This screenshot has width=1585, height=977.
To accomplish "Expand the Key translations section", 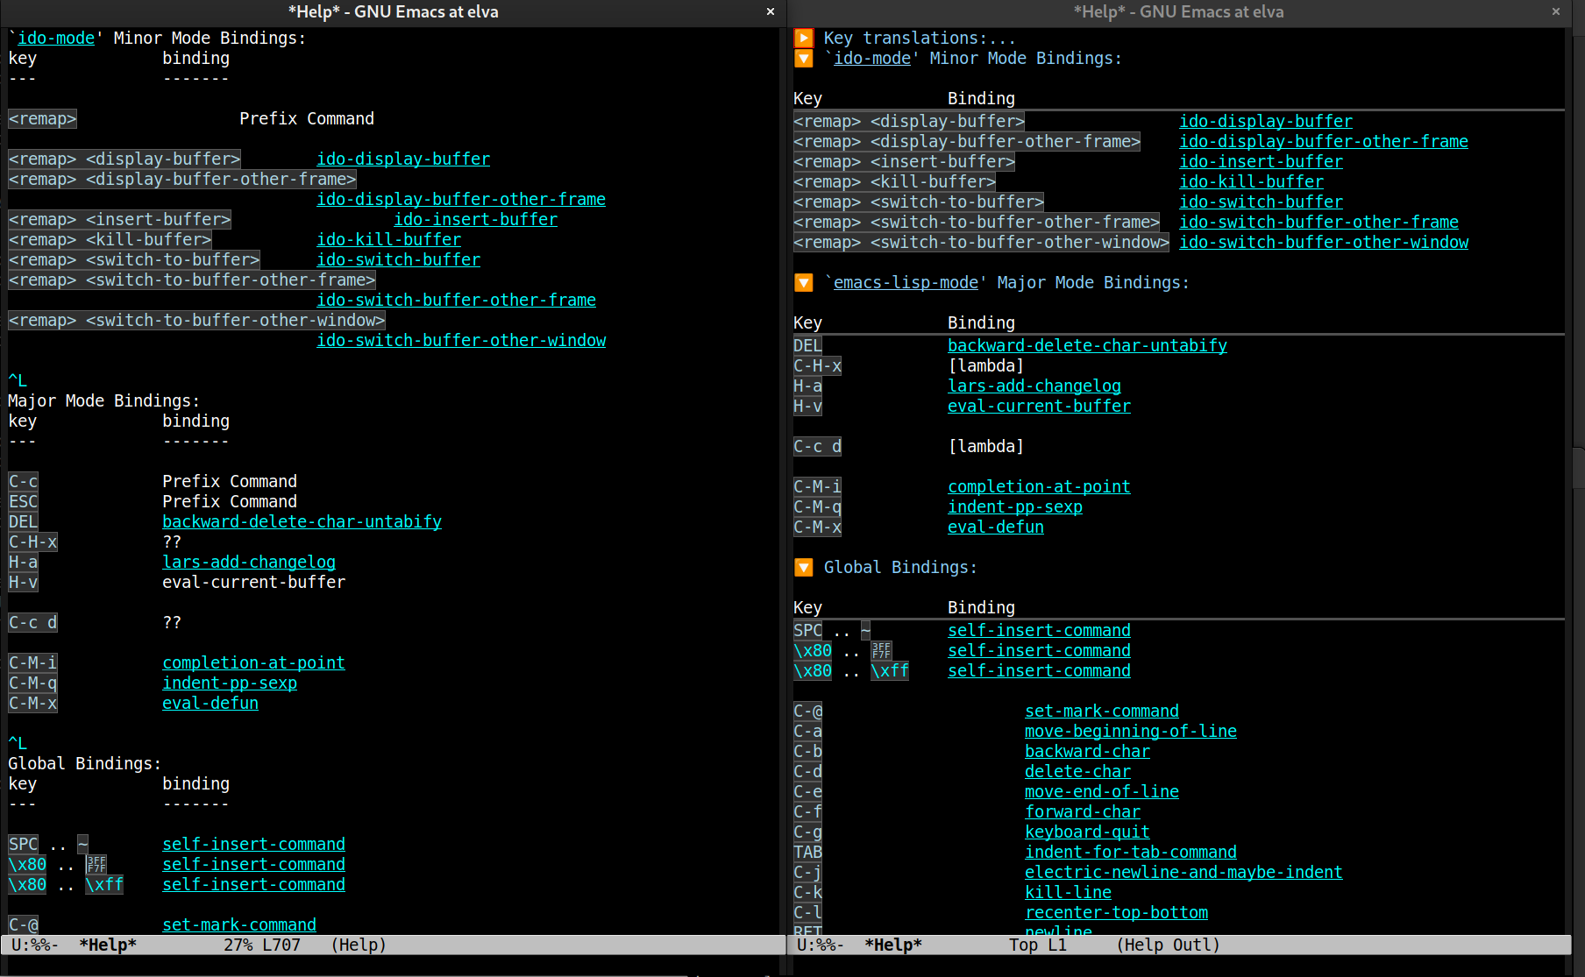I will pyautogui.click(x=803, y=38).
